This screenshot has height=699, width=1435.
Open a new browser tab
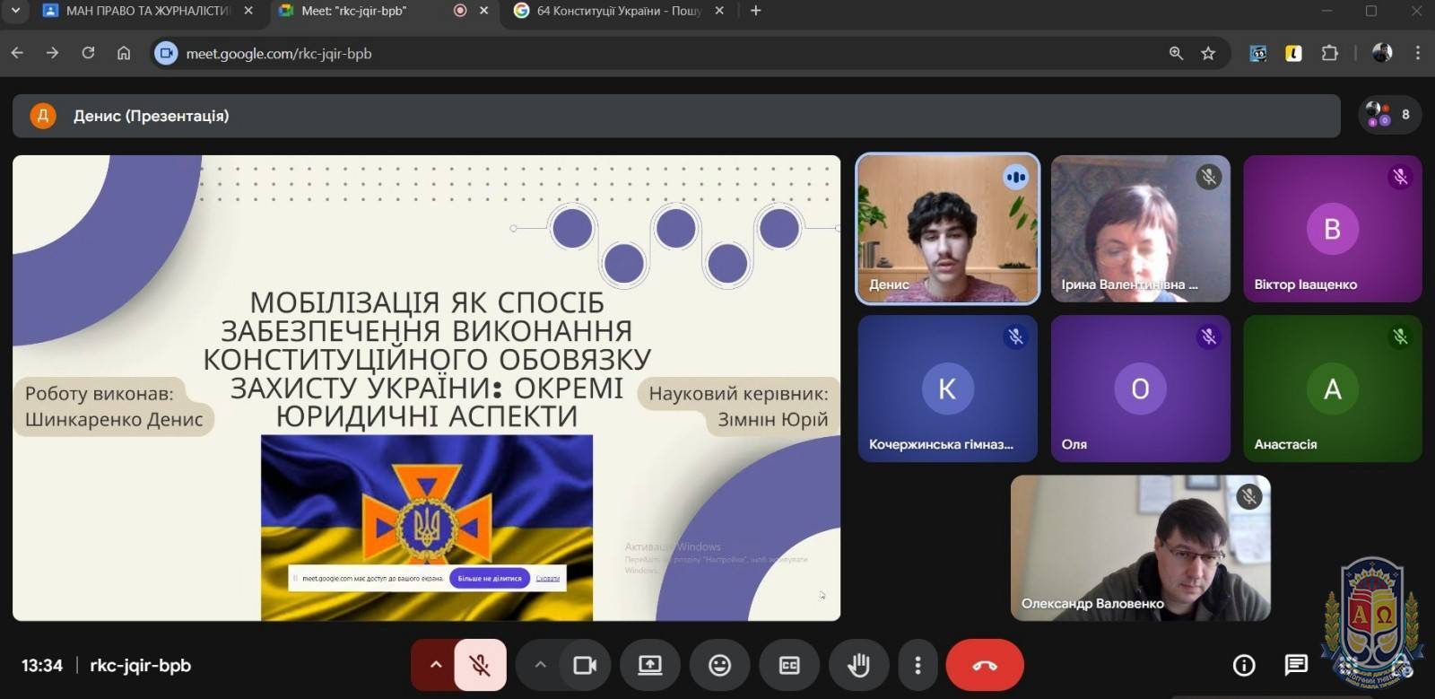755,11
